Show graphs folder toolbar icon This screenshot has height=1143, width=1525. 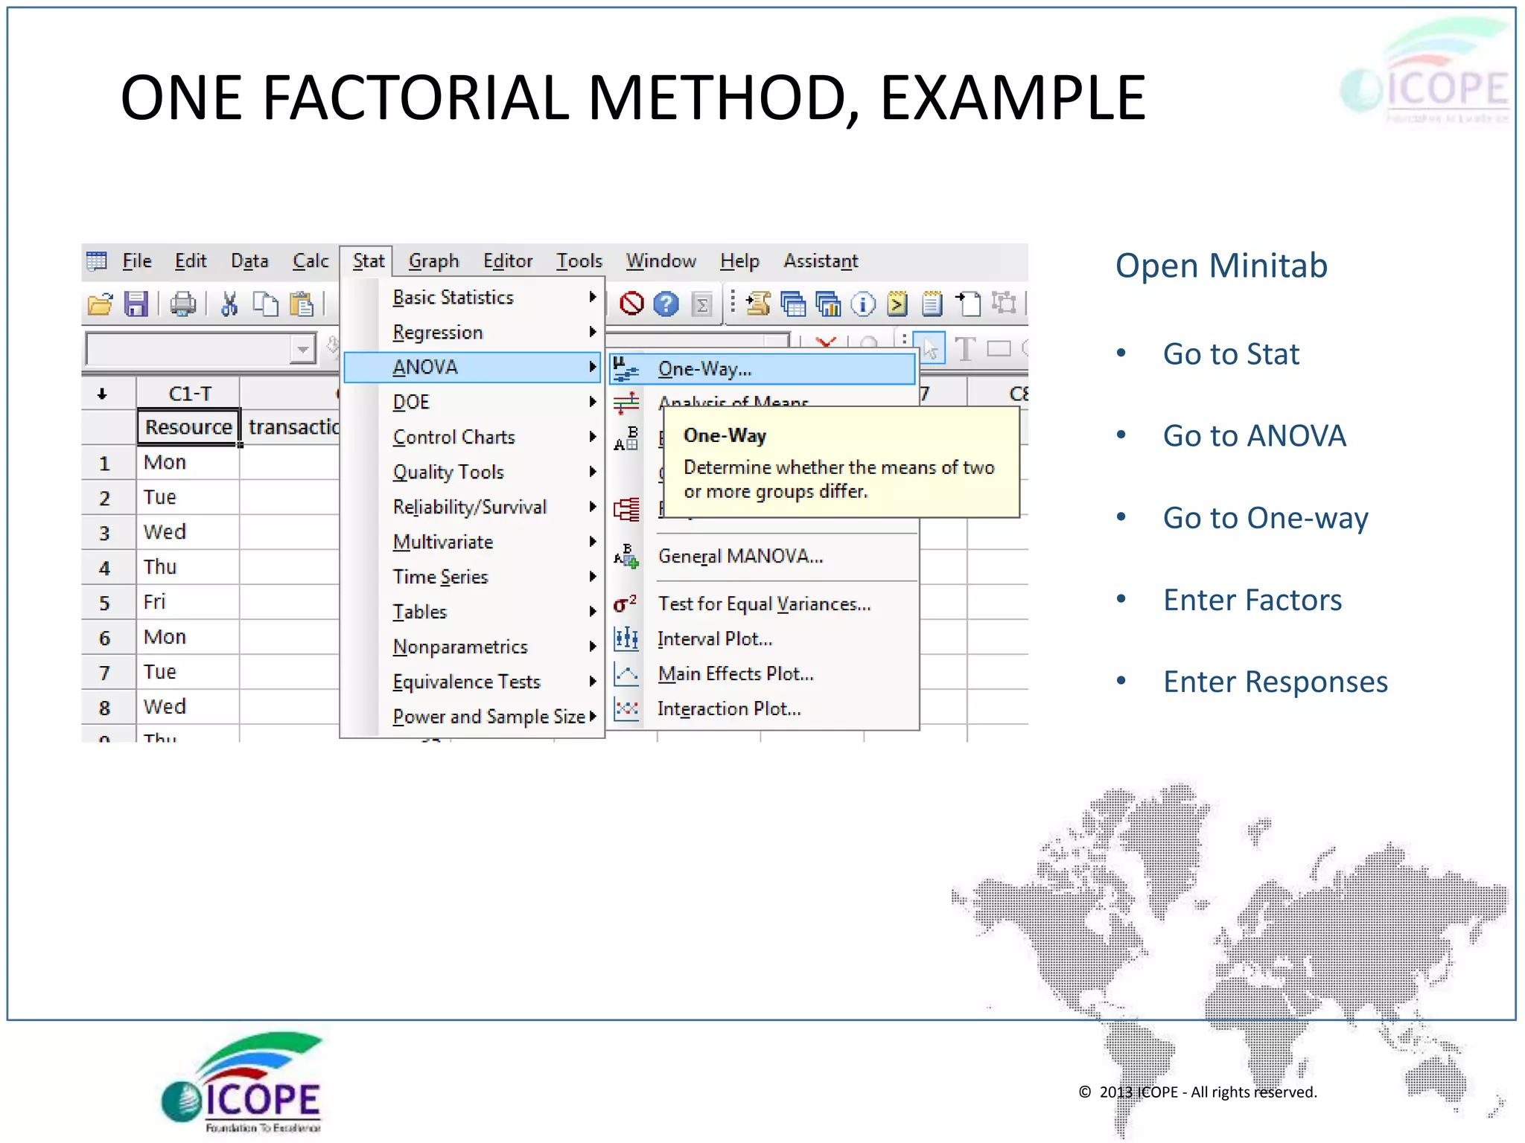pyautogui.click(x=828, y=304)
